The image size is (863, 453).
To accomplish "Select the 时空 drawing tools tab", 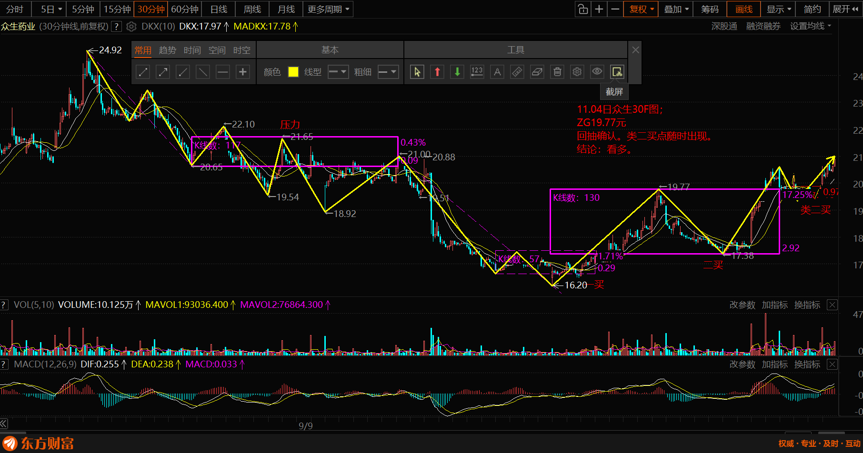I will pyautogui.click(x=242, y=50).
